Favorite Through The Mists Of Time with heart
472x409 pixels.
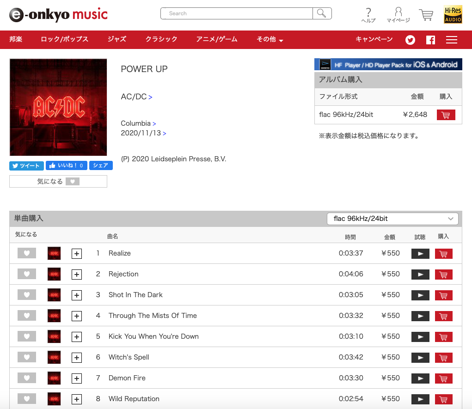click(x=27, y=315)
